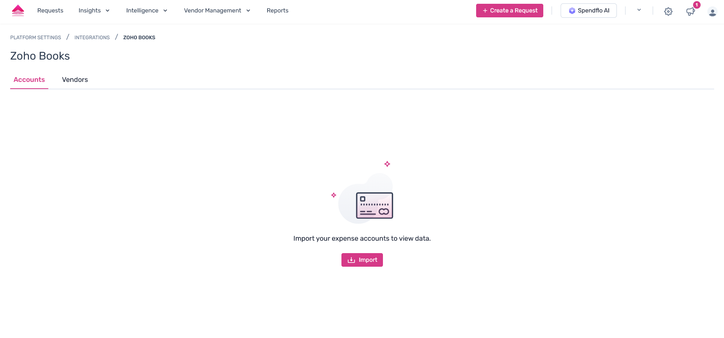The height and width of the screenshot is (338, 724).
Task: Click the Zoho Books page heading
Action: (x=40, y=56)
